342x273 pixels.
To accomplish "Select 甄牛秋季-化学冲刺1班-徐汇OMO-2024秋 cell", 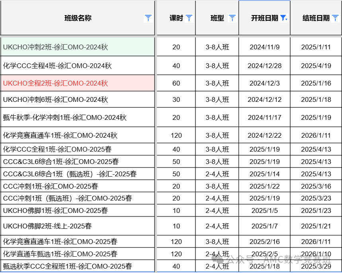I will pos(78,117).
